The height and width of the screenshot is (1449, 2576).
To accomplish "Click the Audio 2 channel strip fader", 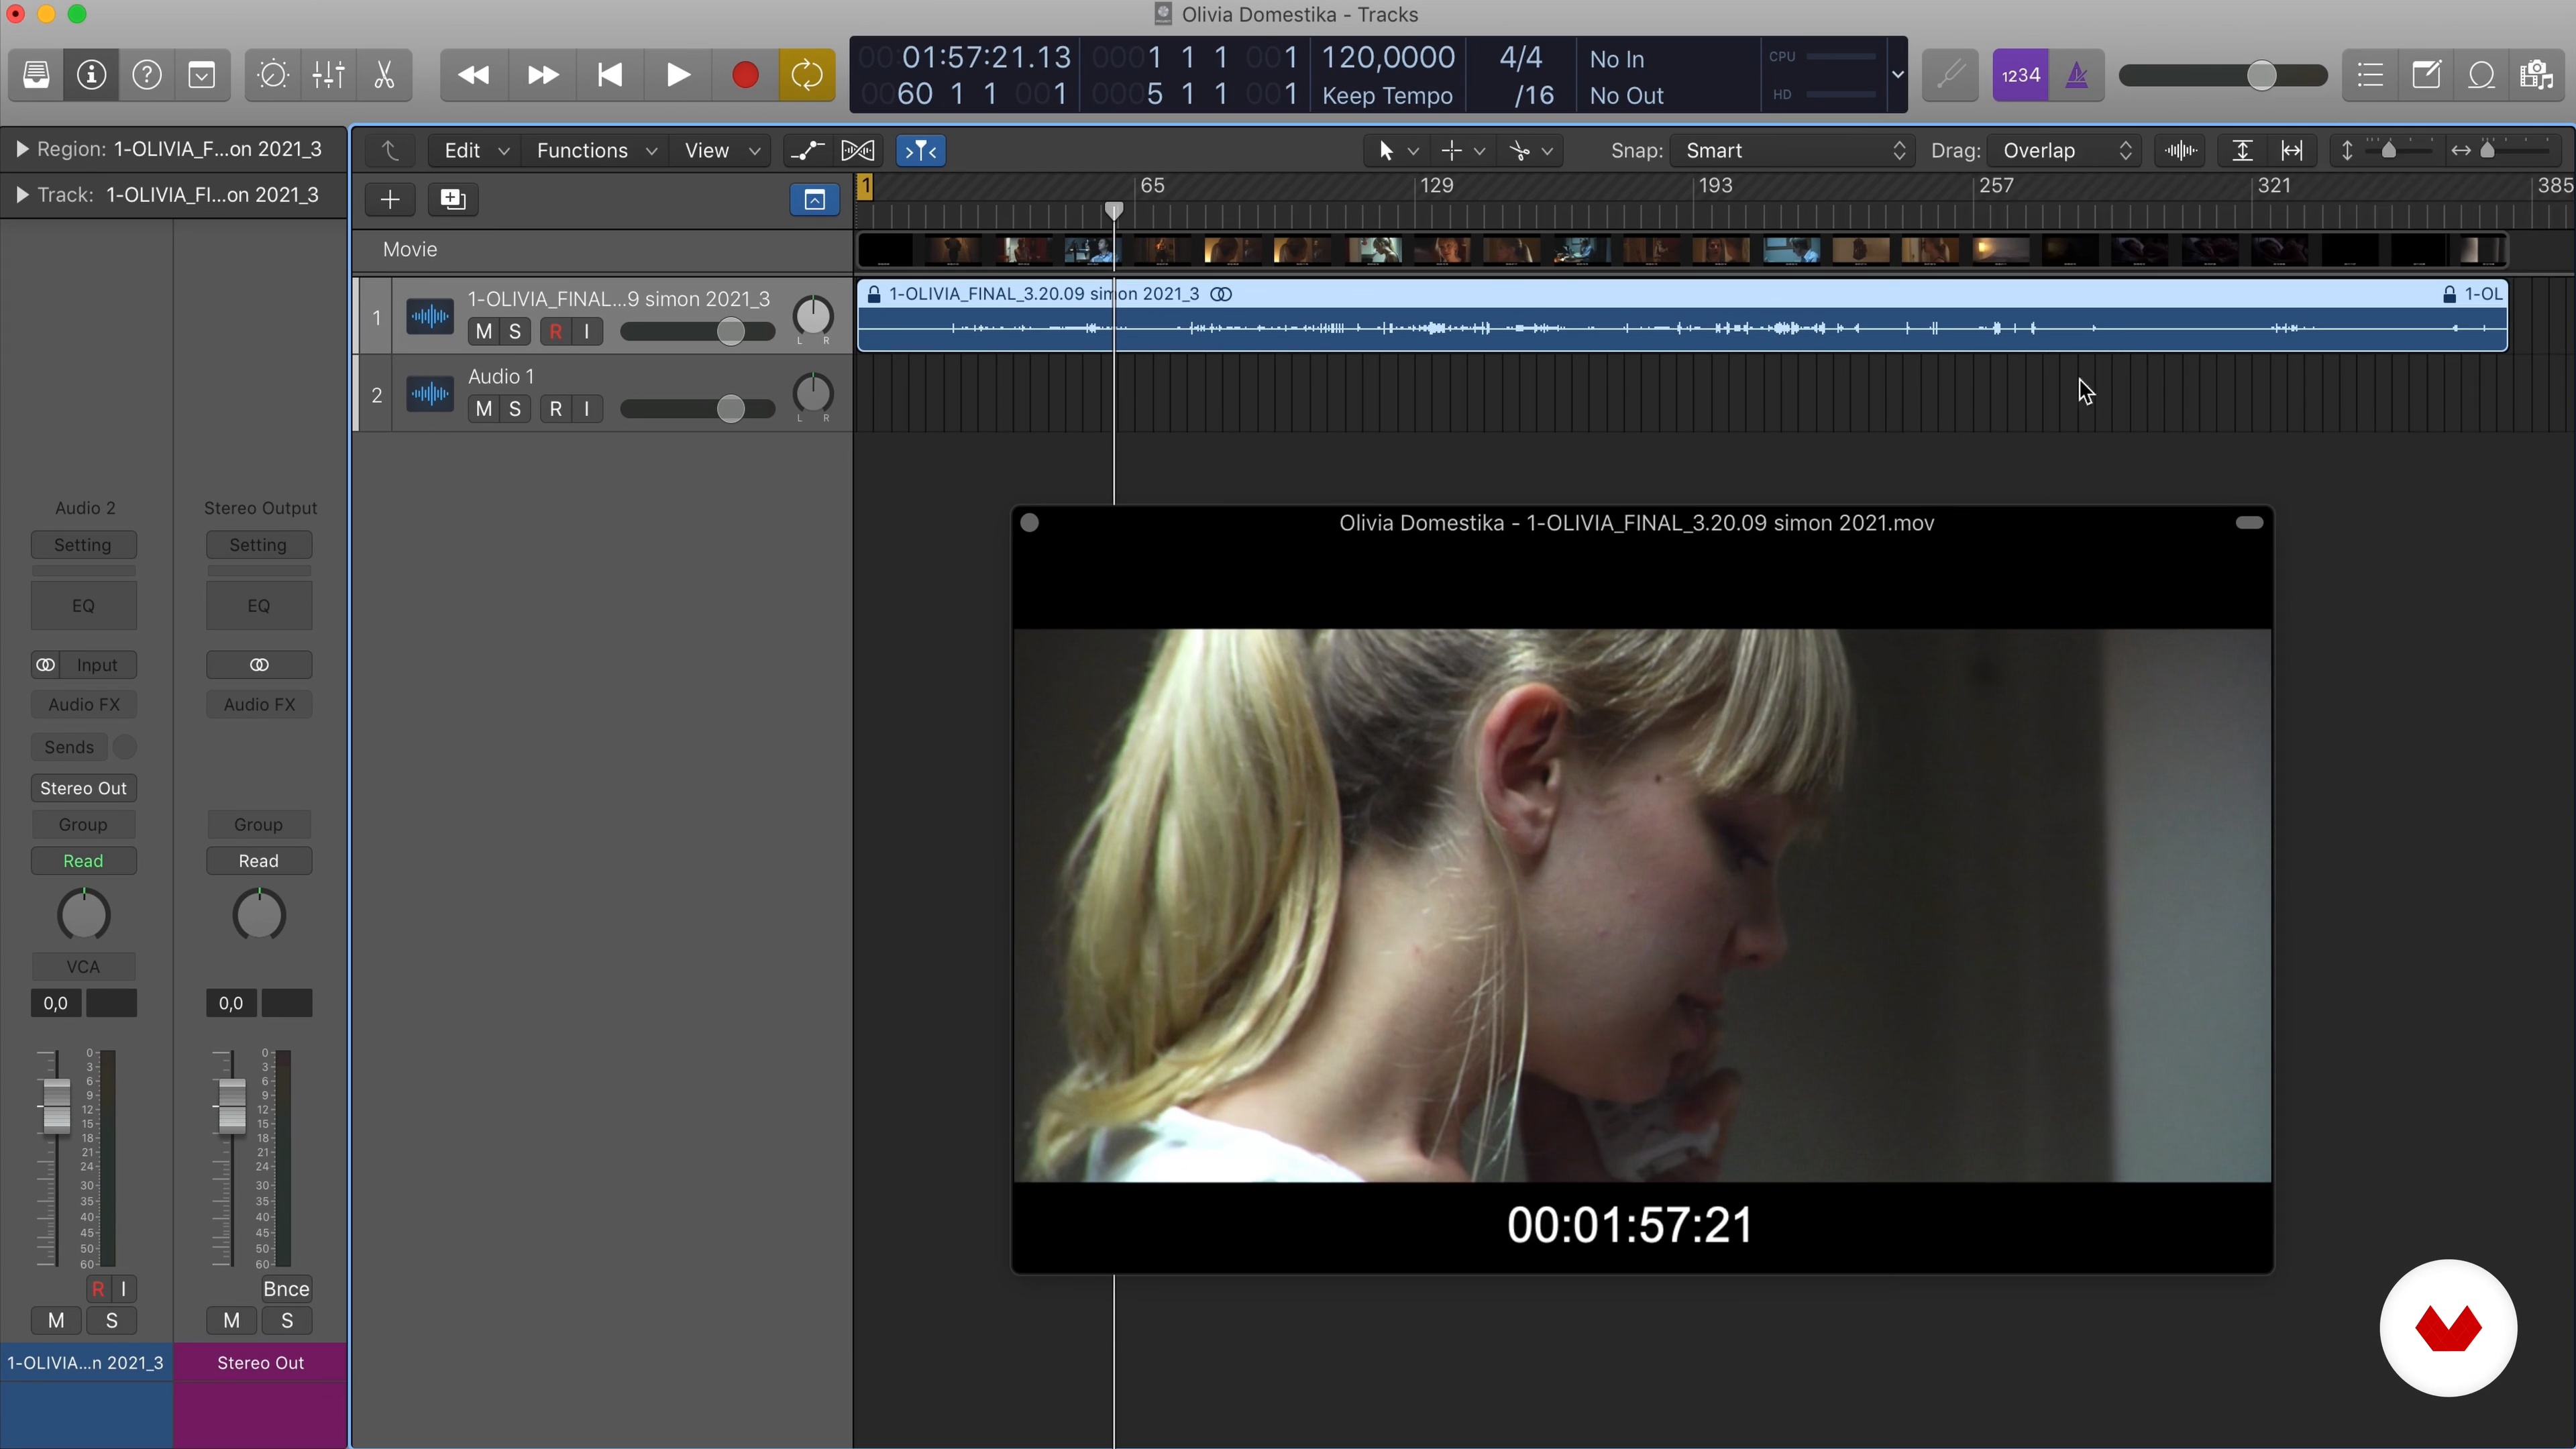I will click(56, 1107).
